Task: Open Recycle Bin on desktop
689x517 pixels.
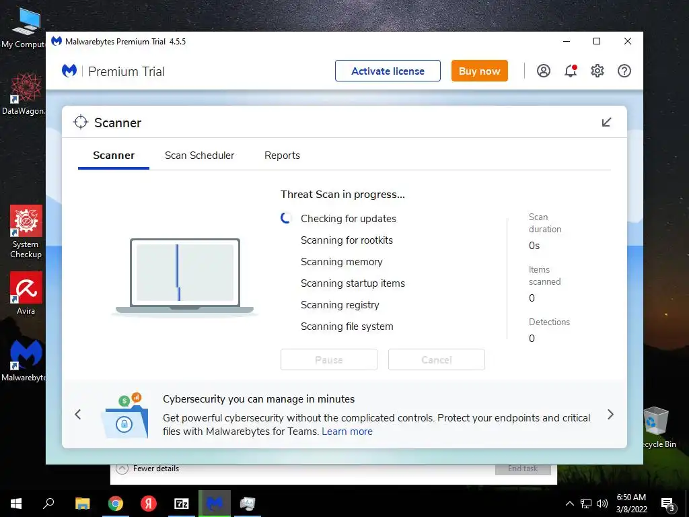Action: tap(659, 427)
